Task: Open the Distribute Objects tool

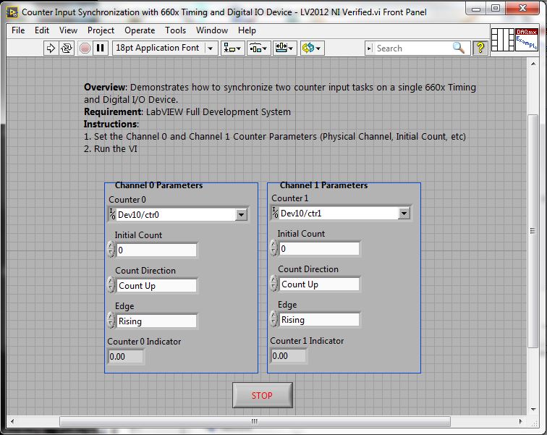Action: pyautogui.click(x=258, y=48)
